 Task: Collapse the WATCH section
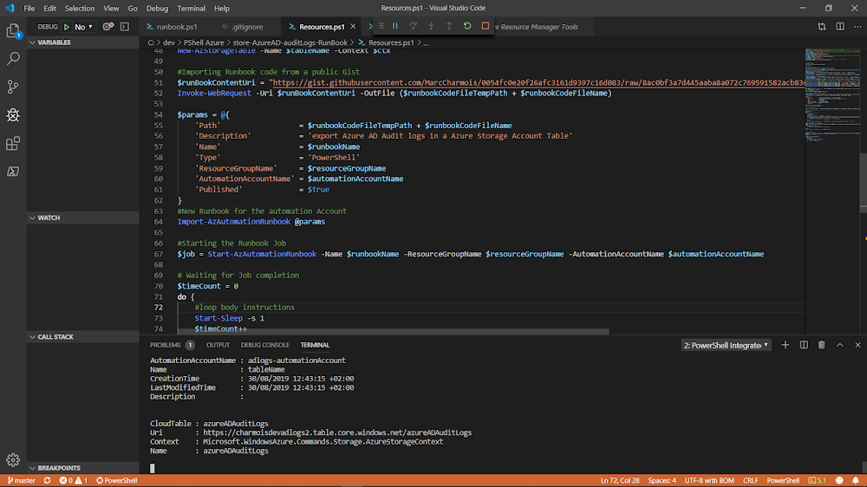point(83,218)
